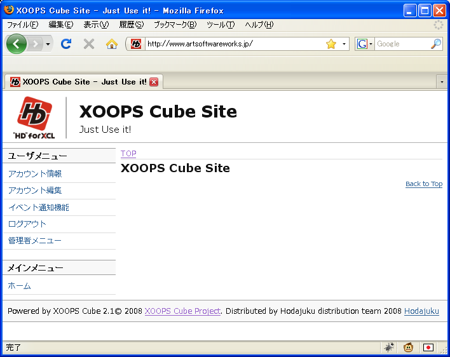Click the Back to Top link

click(x=423, y=184)
